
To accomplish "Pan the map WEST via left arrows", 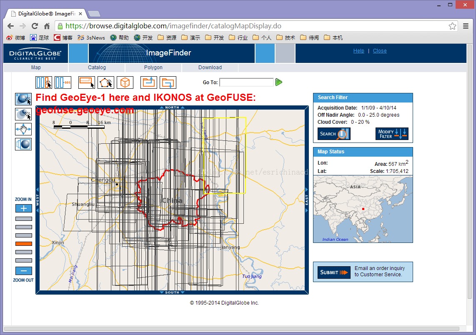I will (38, 200).
